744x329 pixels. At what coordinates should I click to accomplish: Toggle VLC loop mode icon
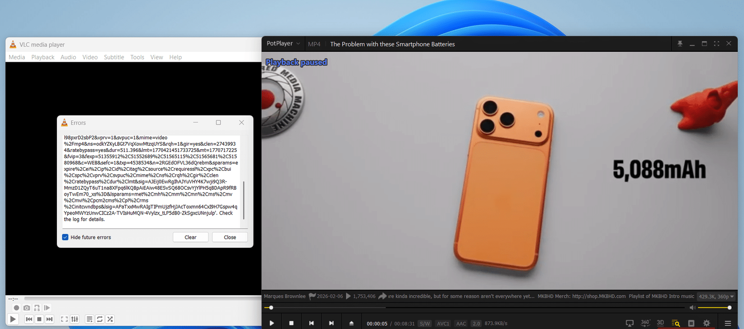click(100, 319)
